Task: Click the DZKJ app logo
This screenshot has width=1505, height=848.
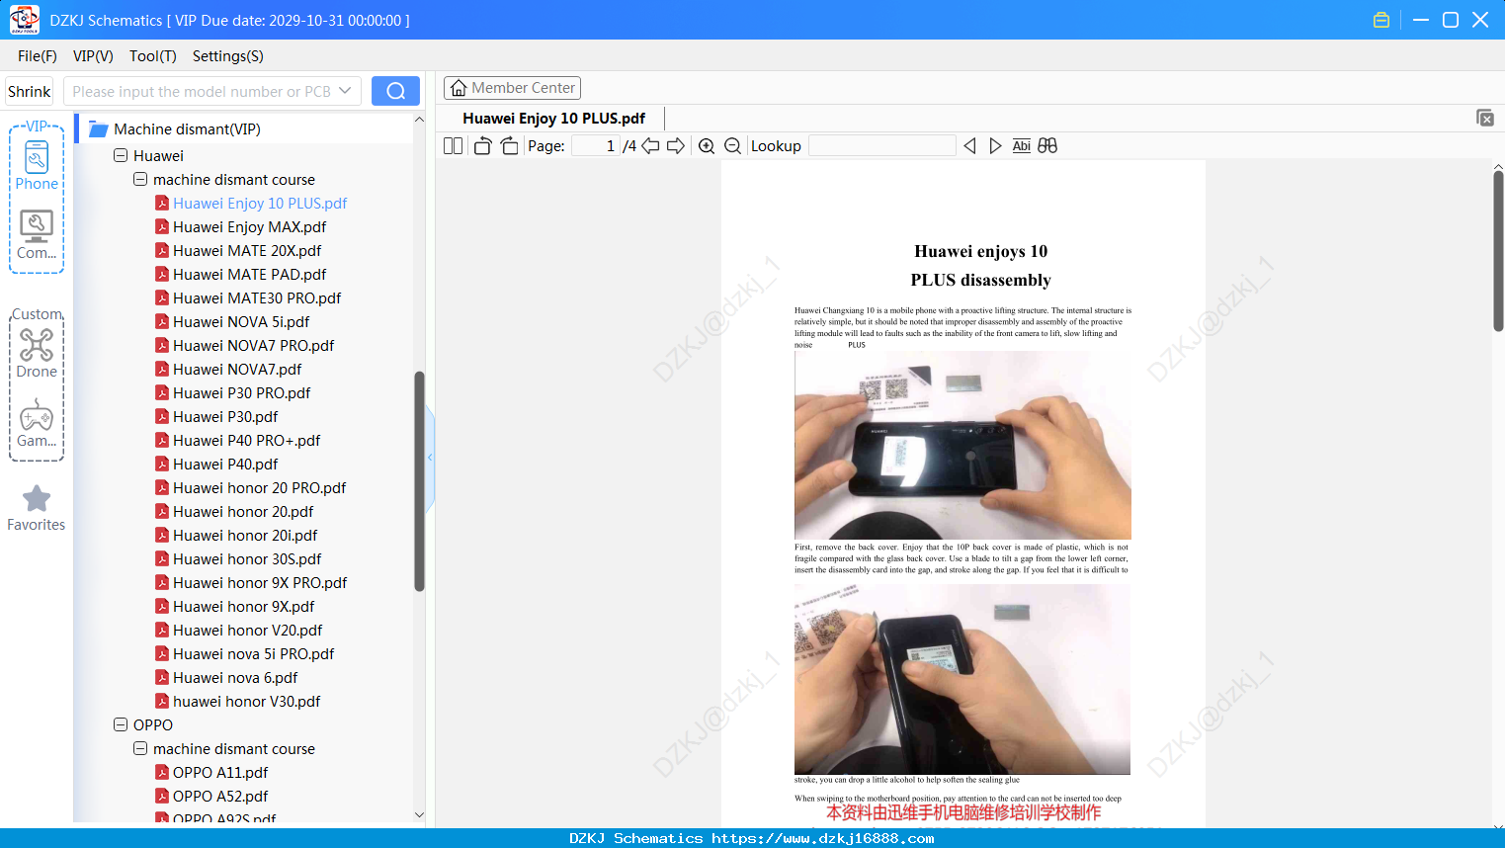Action: (25, 20)
